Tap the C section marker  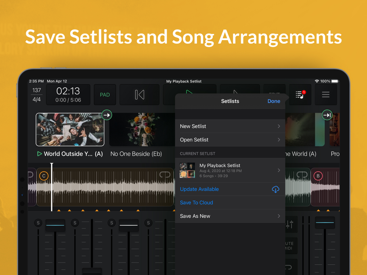tap(44, 176)
